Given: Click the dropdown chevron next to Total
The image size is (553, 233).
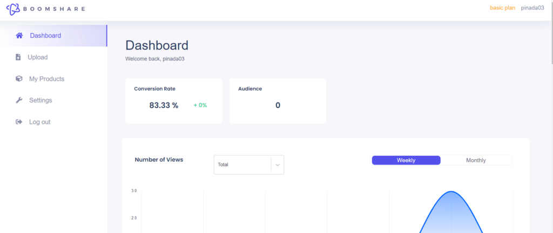Looking at the screenshot, I should point(278,165).
